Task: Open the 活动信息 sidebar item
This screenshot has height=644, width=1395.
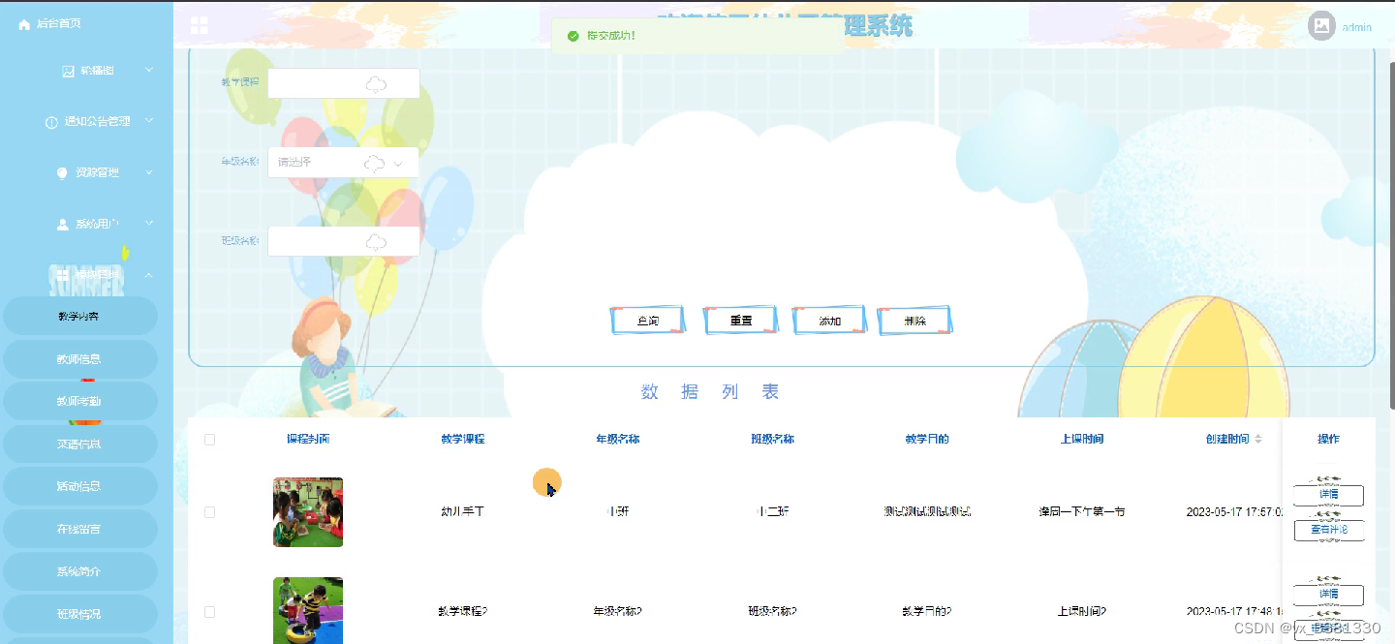Action: point(79,486)
